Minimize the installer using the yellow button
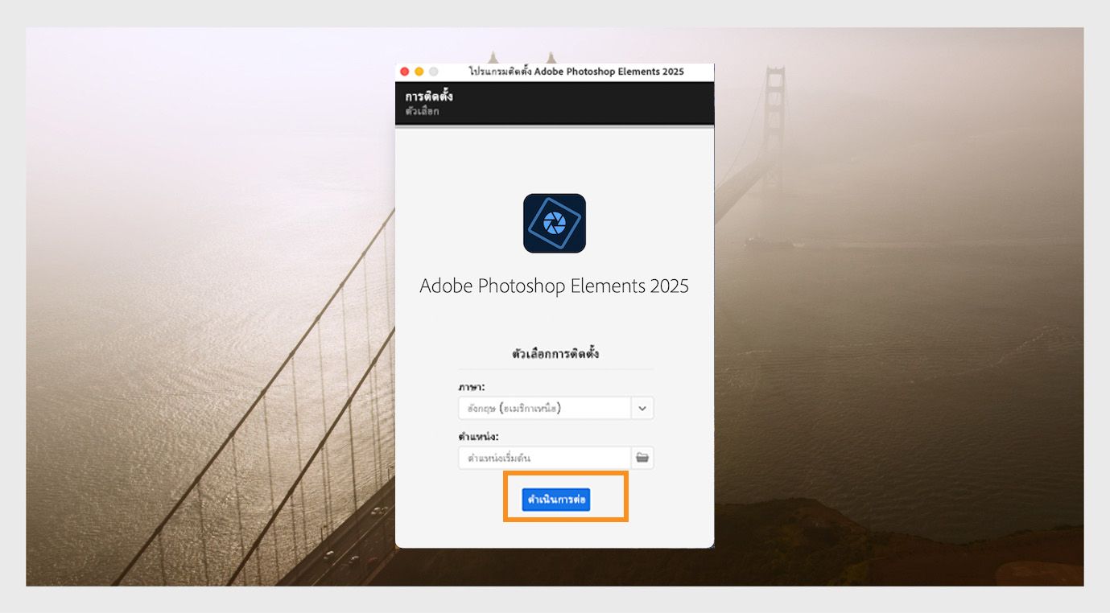1110x613 pixels. 419,72
